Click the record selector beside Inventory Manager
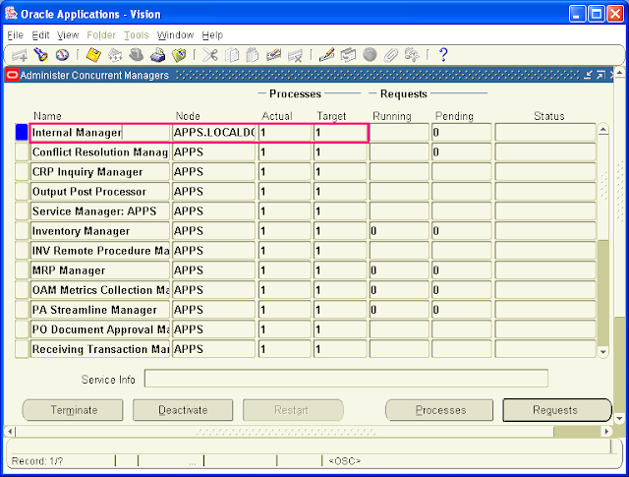This screenshot has height=477, width=629. click(x=22, y=231)
